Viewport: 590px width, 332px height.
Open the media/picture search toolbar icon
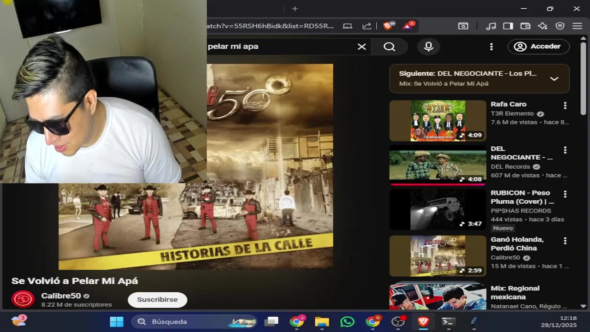463,26
